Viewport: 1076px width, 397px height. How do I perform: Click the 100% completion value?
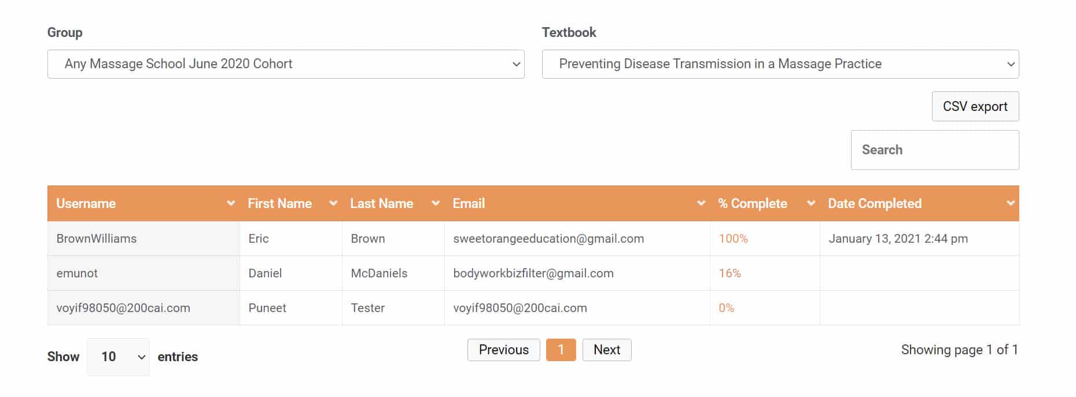(x=733, y=239)
